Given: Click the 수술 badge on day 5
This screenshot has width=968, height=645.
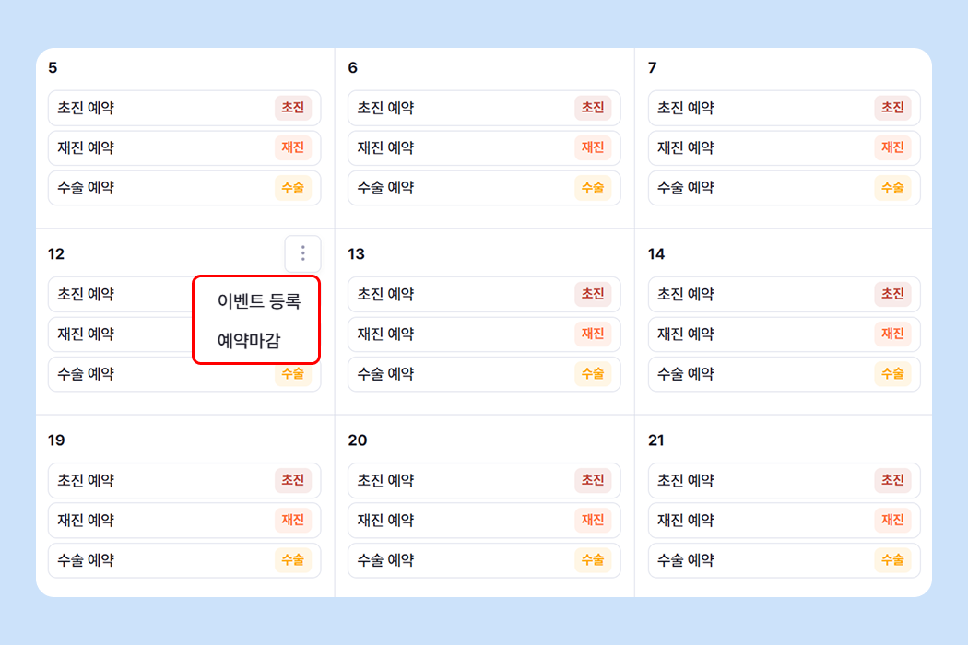Looking at the screenshot, I should point(292,188).
